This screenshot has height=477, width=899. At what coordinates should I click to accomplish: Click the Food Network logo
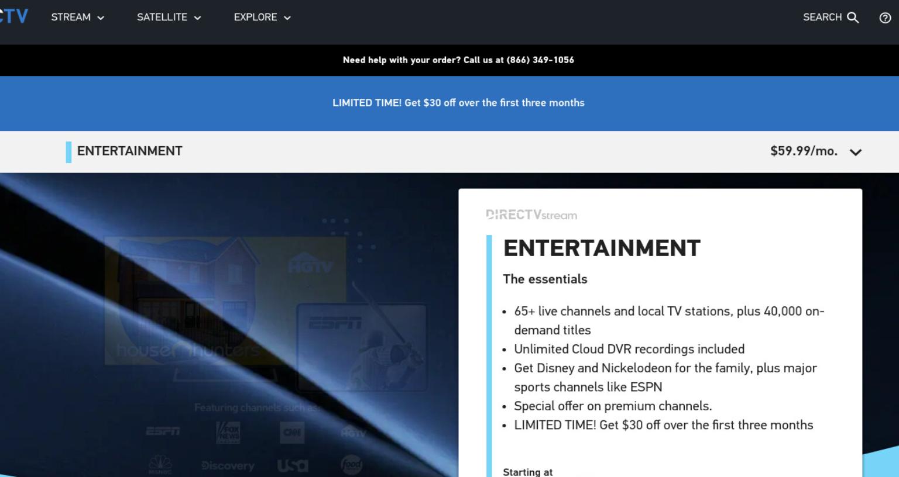[x=352, y=465]
